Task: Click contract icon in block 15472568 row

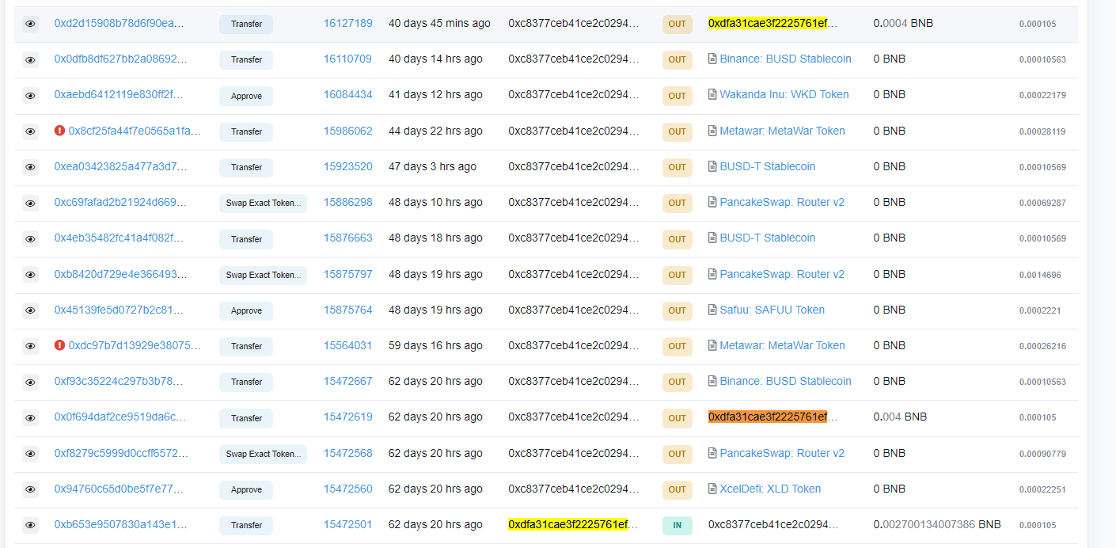Action: pyautogui.click(x=712, y=453)
